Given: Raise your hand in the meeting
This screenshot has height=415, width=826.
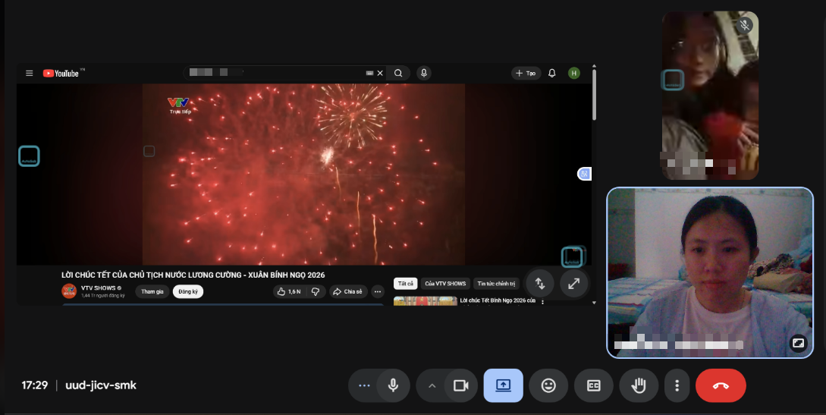Looking at the screenshot, I should pos(639,385).
